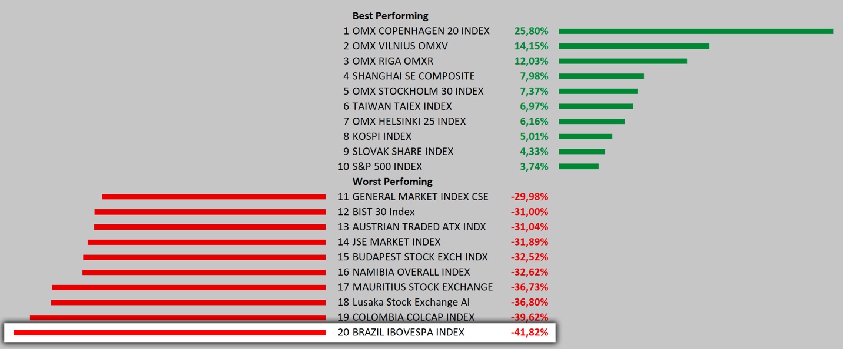Viewport: 843px width, 349px height.
Task: Click the JSE MARKET INDEX label
Action: click(x=396, y=242)
